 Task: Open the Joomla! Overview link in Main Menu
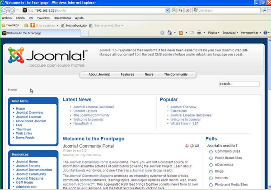(x=29, y=113)
